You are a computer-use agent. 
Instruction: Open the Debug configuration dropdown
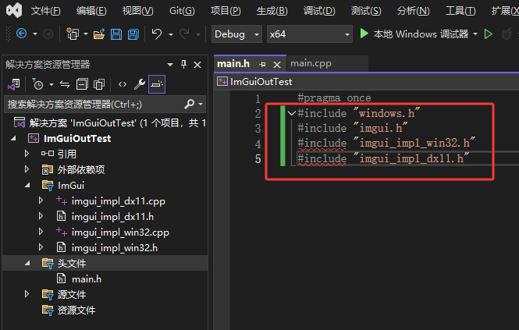(236, 34)
